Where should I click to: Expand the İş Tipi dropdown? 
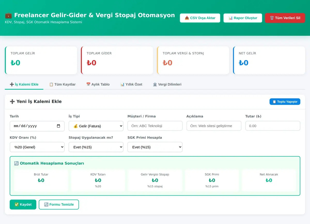(96, 126)
